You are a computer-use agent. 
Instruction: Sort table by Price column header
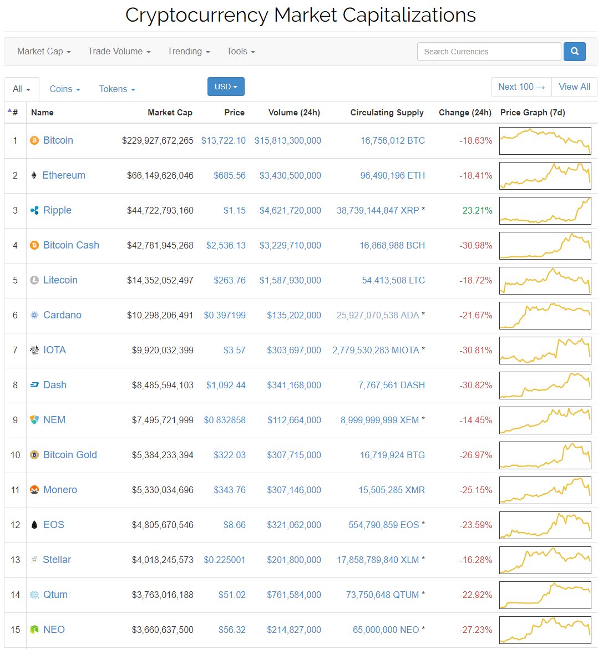click(234, 113)
